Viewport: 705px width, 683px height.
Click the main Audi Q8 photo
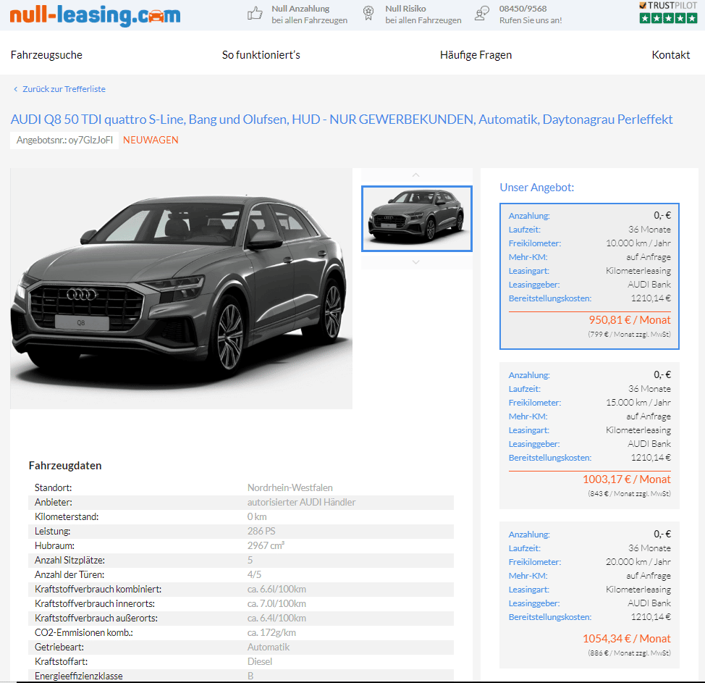coord(181,288)
